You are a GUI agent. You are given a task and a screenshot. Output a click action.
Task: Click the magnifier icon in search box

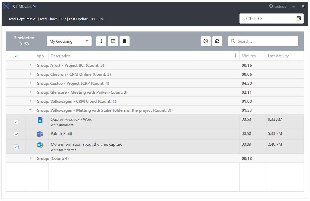[233, 41]
